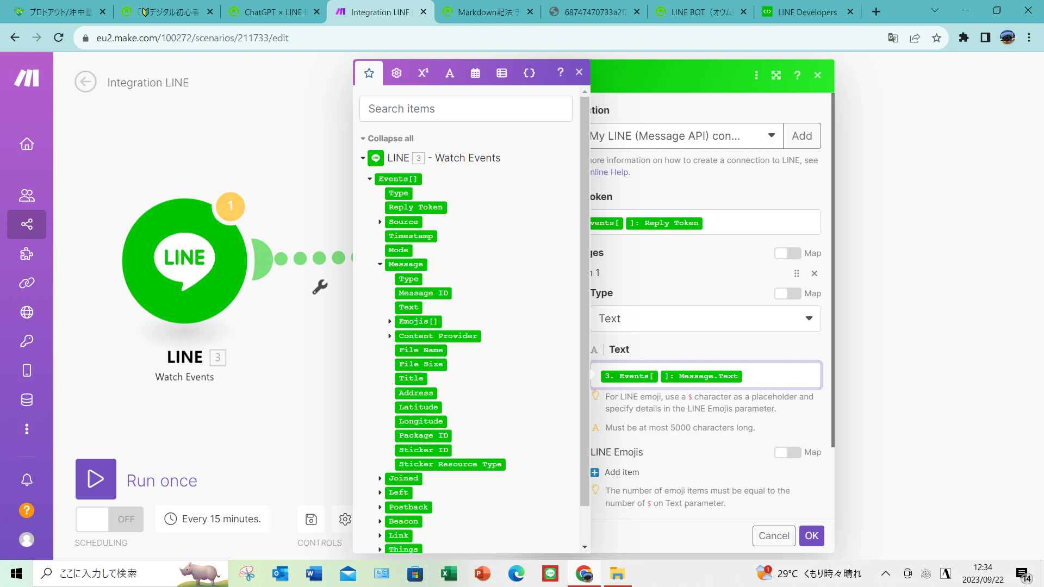The image size is (1044, 587).
Task: Select the Message ID variable pill
Action: [x=424, y=293]
